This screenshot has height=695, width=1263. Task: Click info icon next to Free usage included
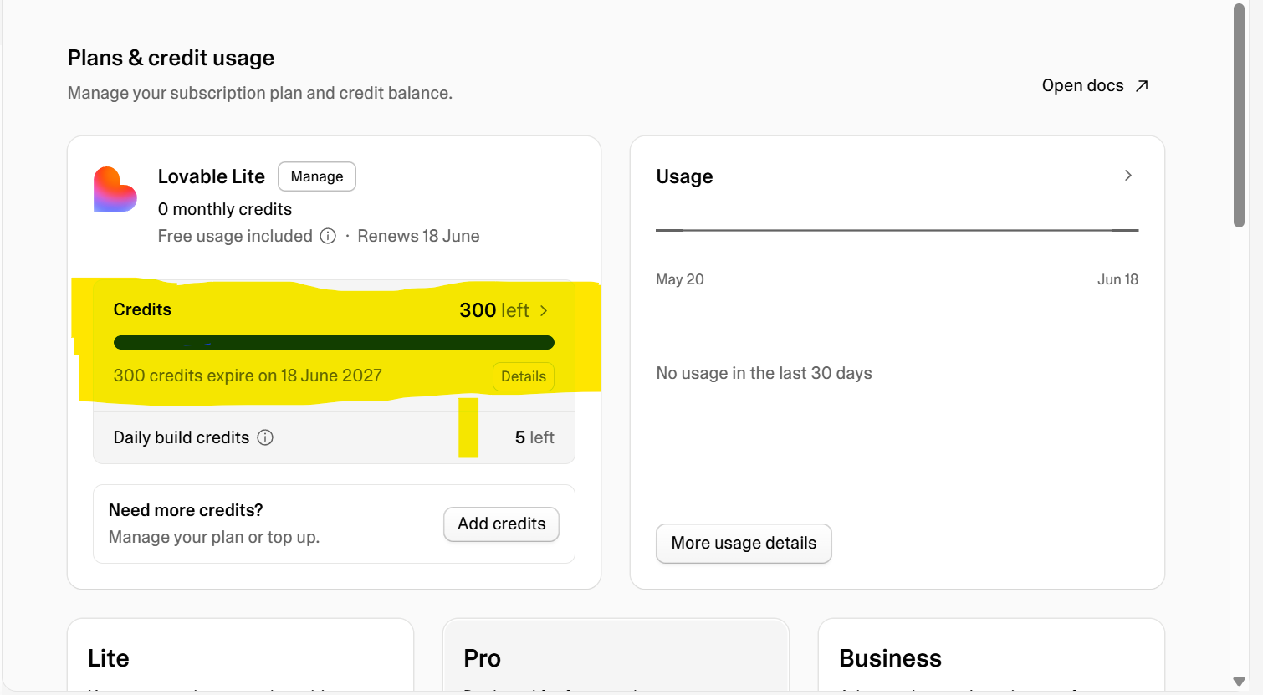(x=328, y=236)
